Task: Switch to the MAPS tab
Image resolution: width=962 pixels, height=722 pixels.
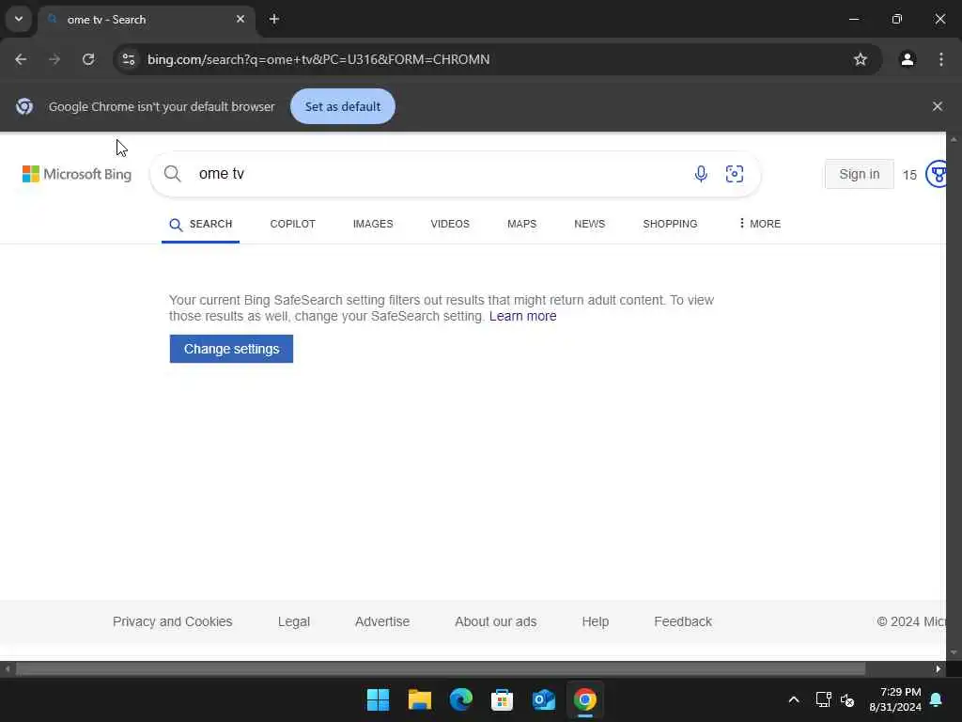Action: pyautogui.click(x=522, y=224)
